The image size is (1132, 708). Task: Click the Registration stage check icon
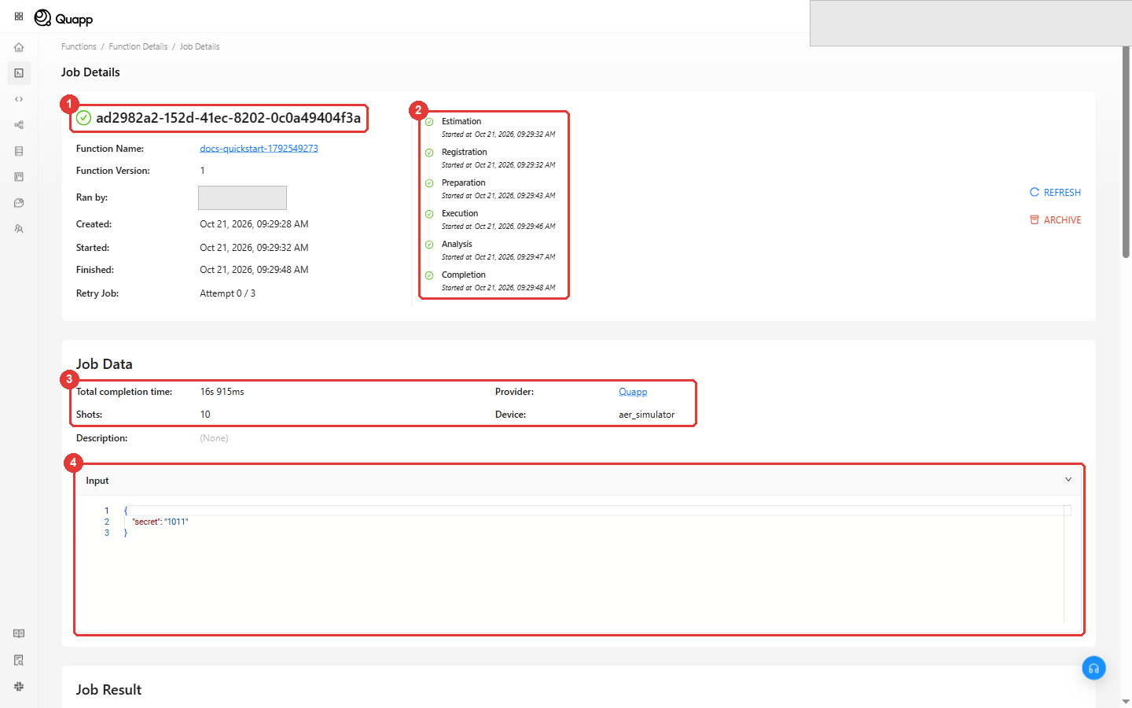[429, 153]
